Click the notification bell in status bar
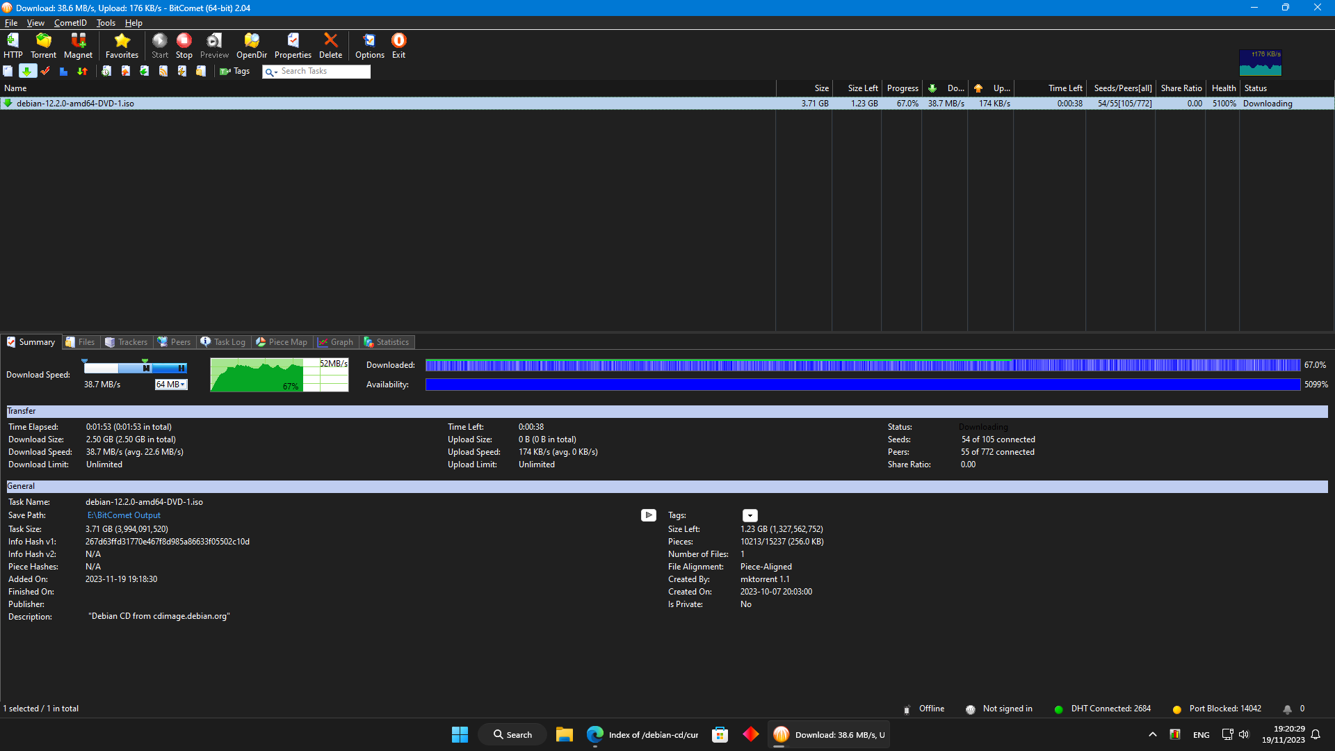The width and height of the screenshot is (1335, 751). [x=1287, y=709]
